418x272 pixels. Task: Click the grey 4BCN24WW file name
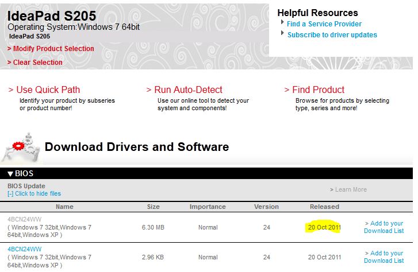[x=25, y=219]
